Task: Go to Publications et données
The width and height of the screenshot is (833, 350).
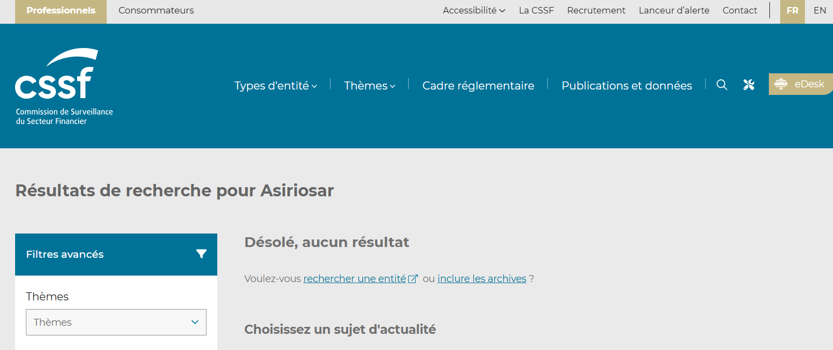Action: (627, 86)
